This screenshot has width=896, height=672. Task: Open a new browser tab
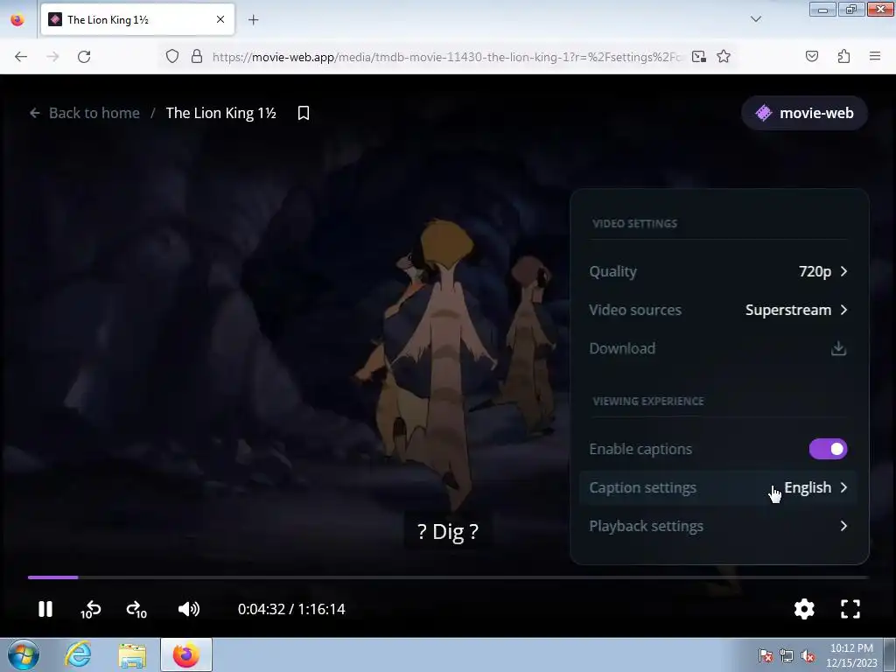coord(253,20)
